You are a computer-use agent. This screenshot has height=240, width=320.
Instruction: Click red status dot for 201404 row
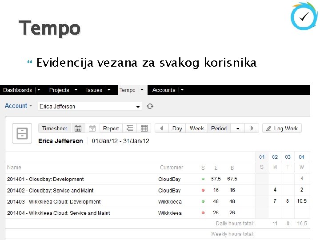tap(203, 212)
